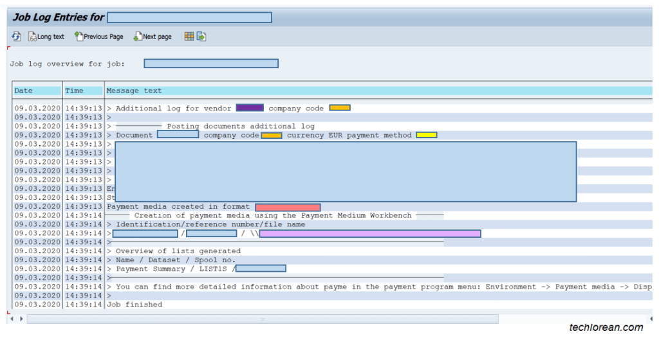This screenshot has height=338, width=659.
Task: Click the time beside 'Overview of lists generated'
Action: 83,251
